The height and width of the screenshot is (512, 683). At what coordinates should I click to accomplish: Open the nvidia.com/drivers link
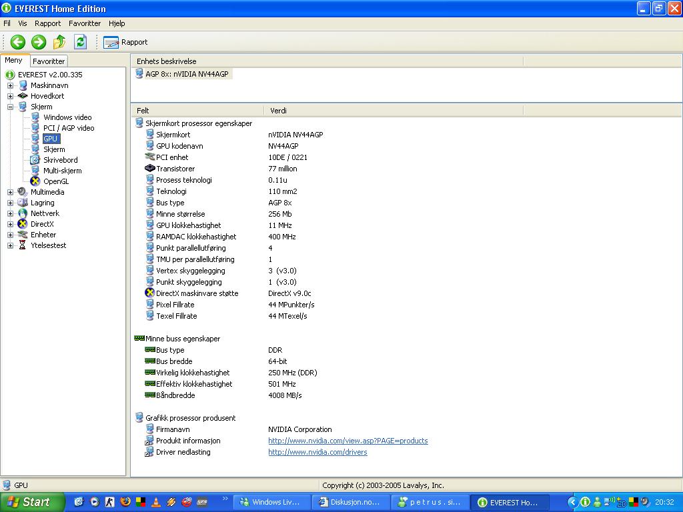(317, 452)
